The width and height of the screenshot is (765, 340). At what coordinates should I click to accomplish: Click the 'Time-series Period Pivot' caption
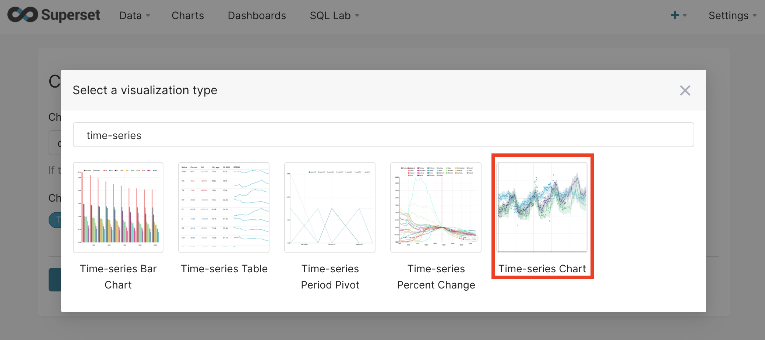330,276
